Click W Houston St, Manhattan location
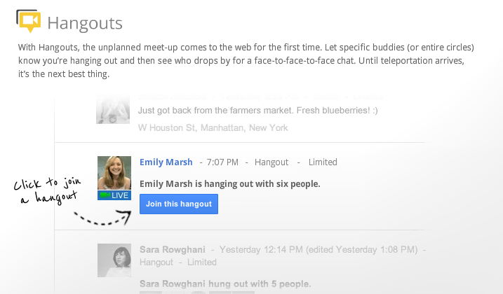The height and width of the screenshot is (294, 503). click(x=213, y=128)
